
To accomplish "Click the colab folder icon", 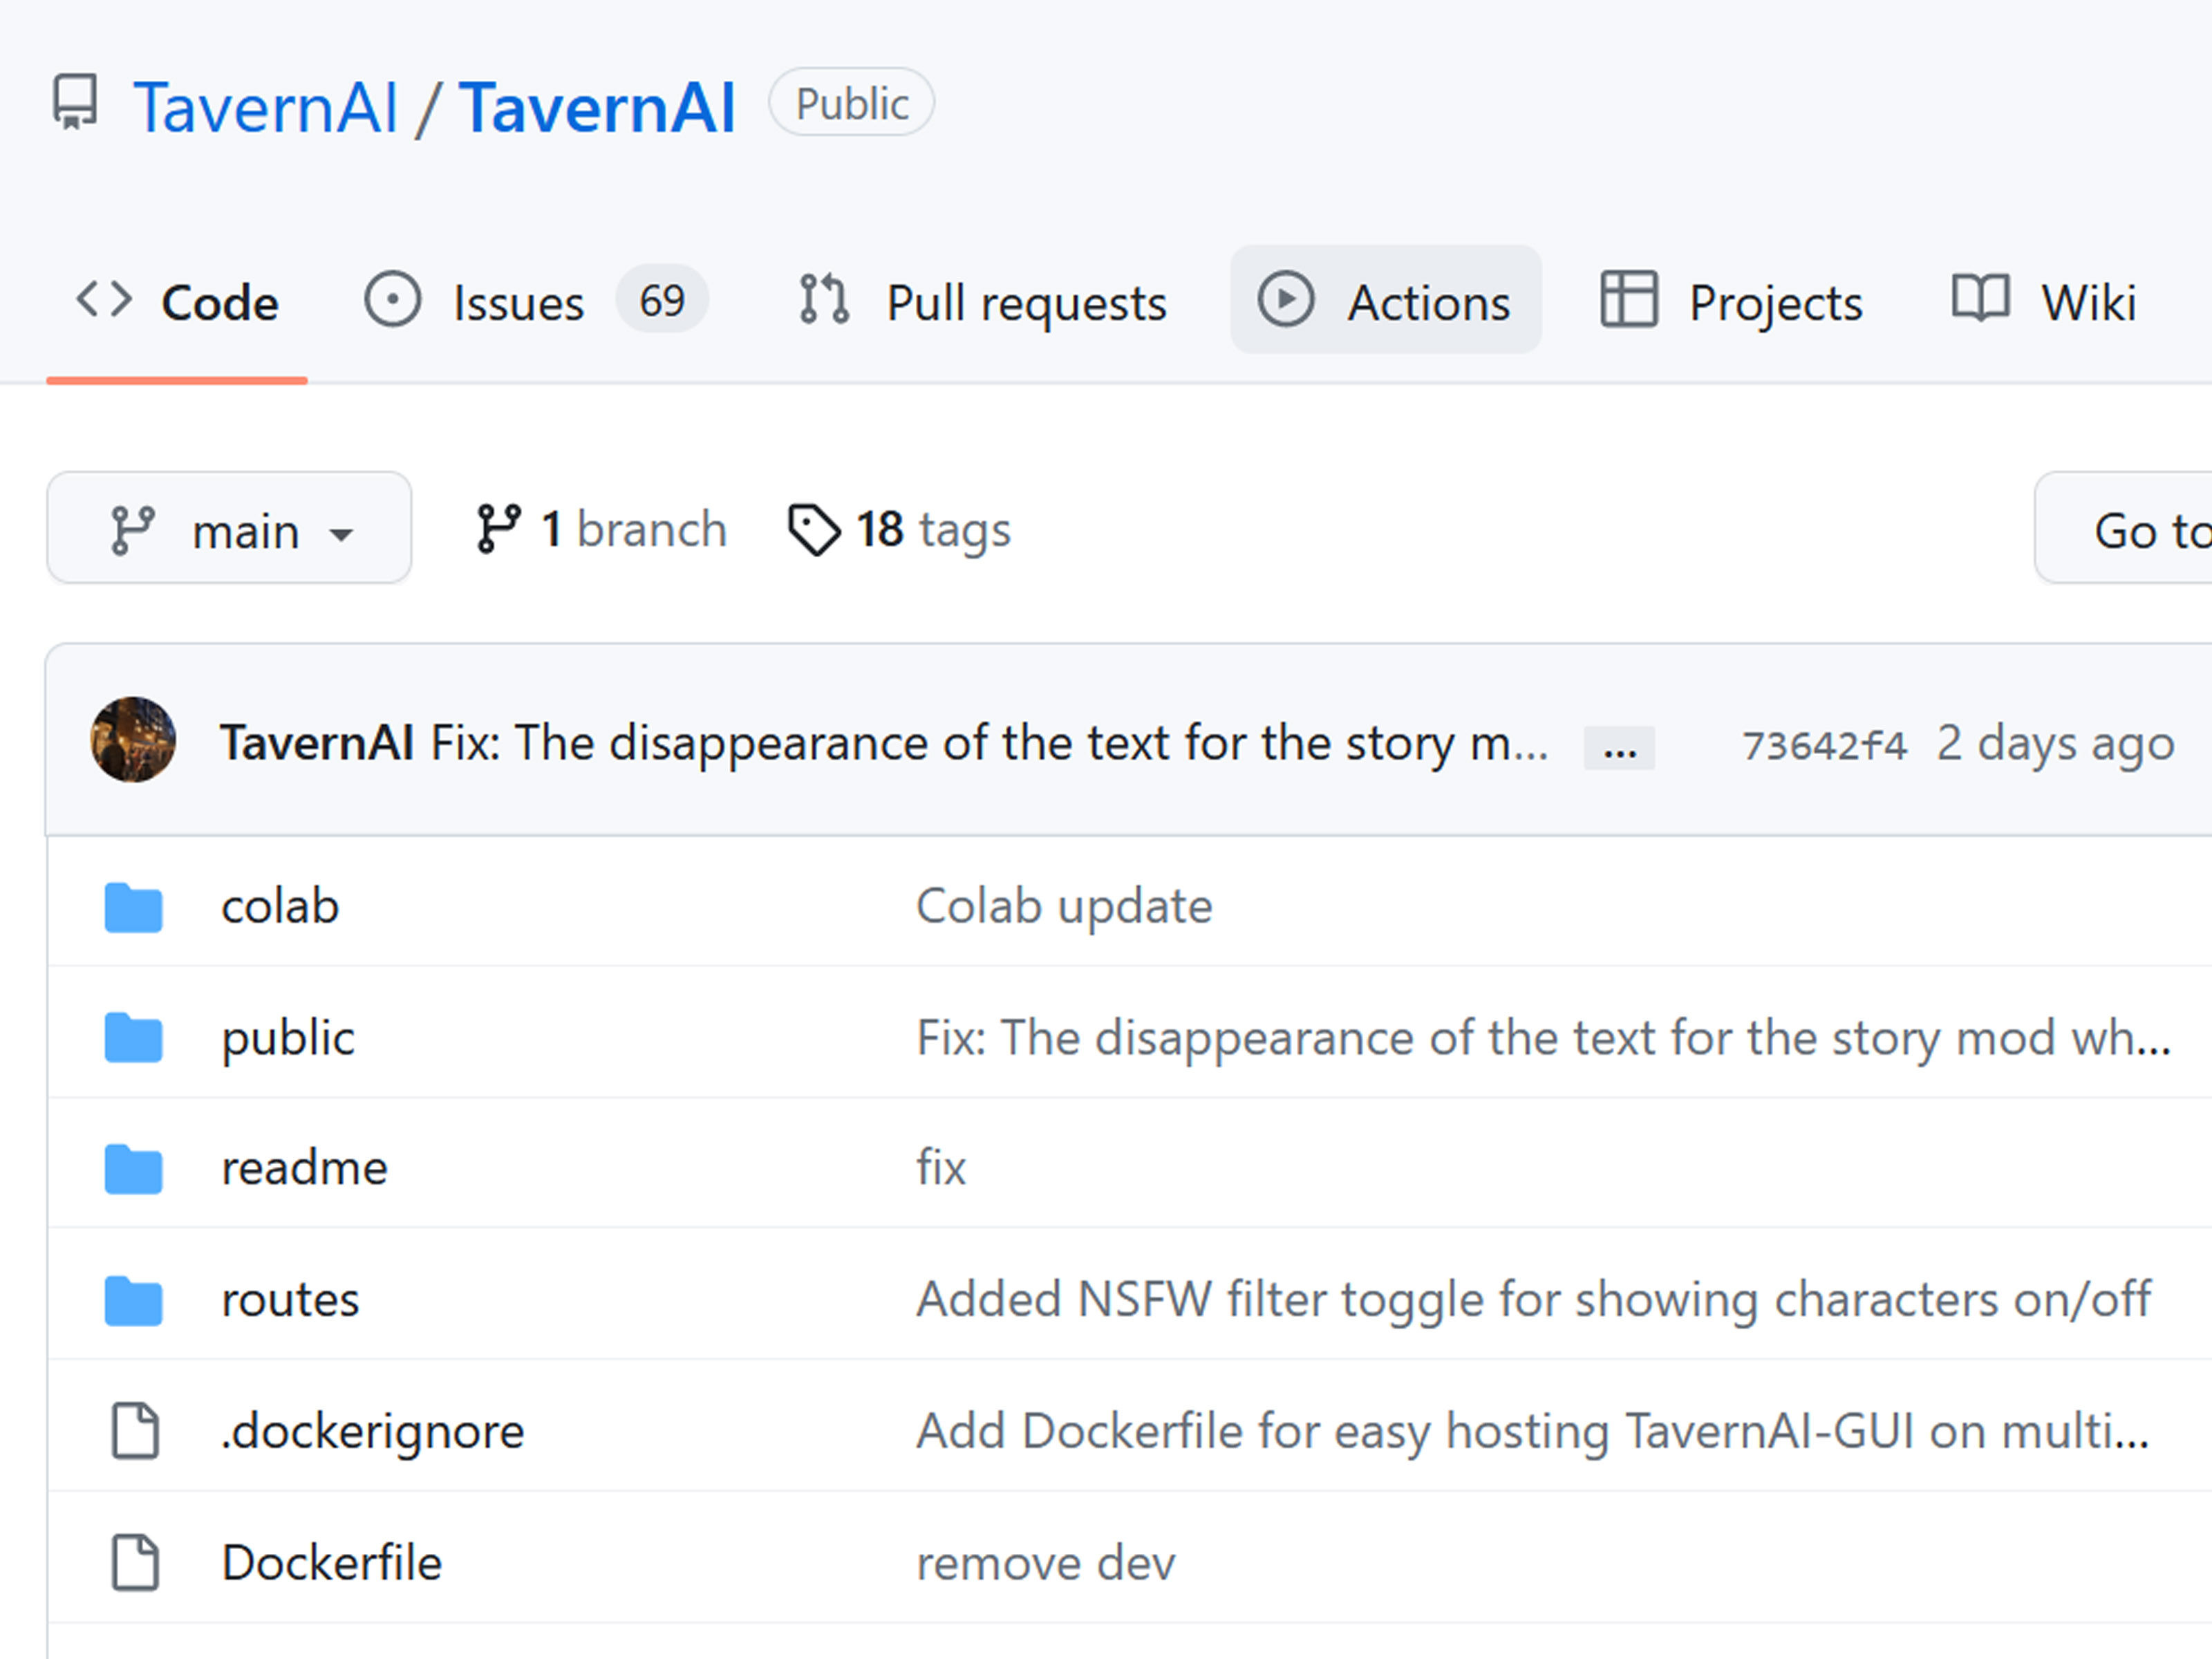I will (133, 907).
